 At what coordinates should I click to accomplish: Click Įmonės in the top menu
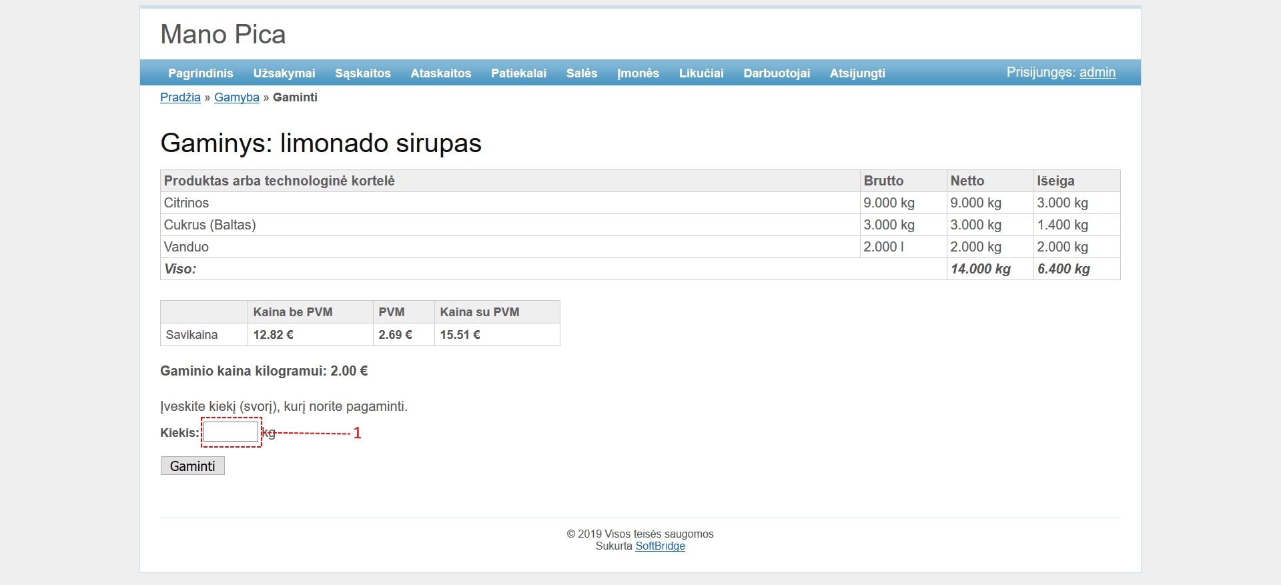tap(638, 73)
